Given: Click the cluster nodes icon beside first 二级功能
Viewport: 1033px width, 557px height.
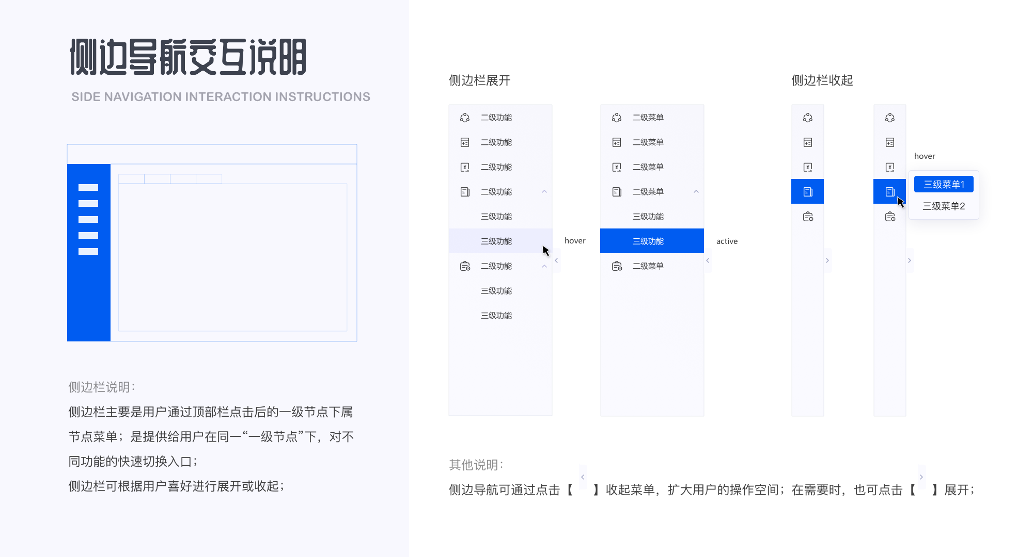Looking at the screenshot, I should click(465, 118).
